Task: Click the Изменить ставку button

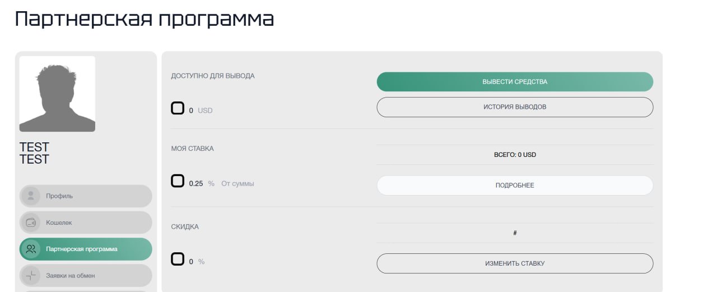Action: [x=515, y=263]
